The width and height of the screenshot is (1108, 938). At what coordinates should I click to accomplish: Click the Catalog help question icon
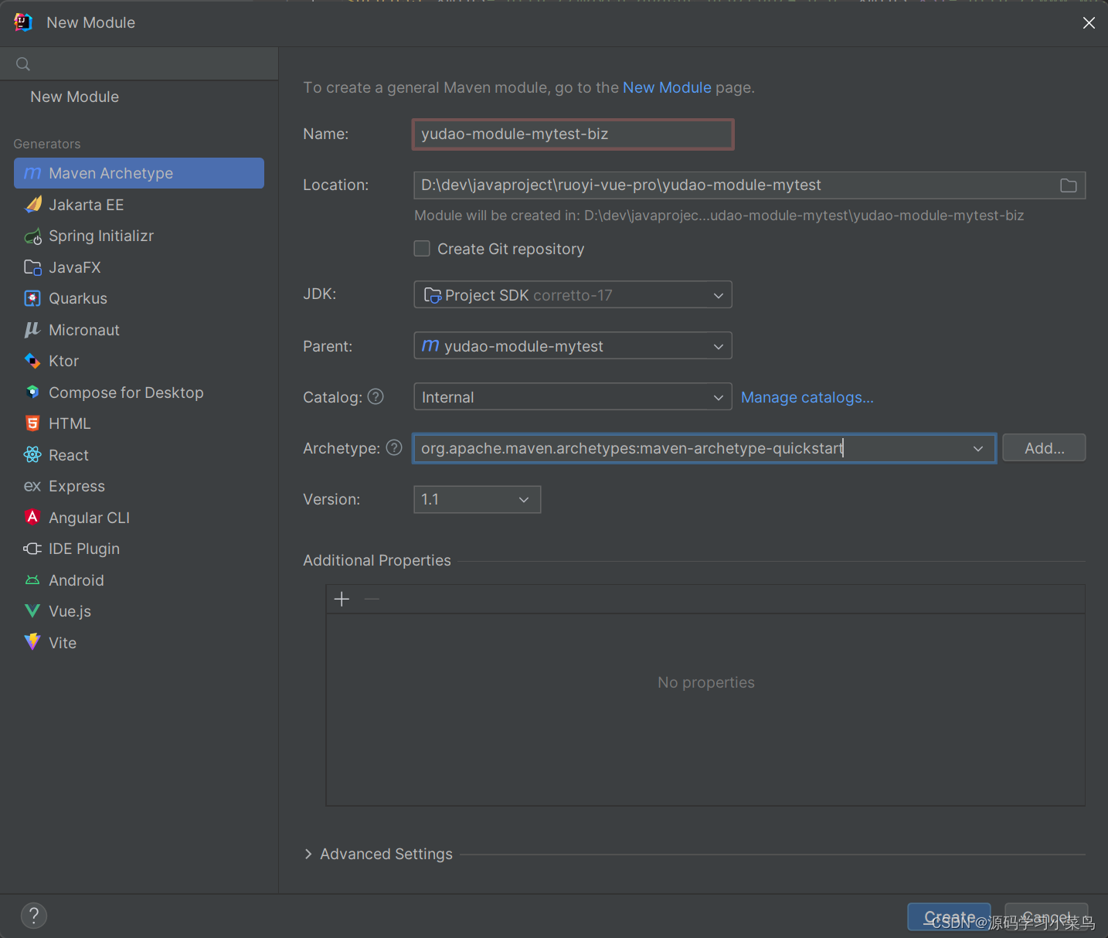(376, 396)
